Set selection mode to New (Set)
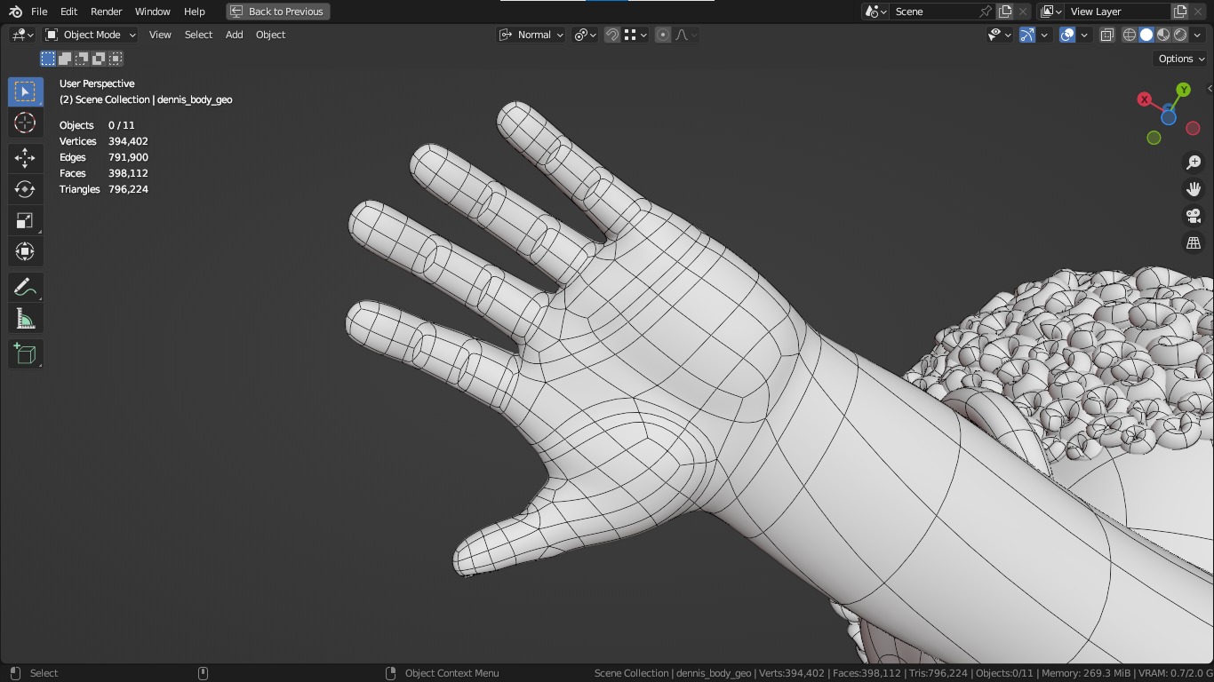This screenshot has height=682, width=1214. [x=48, y=59]
